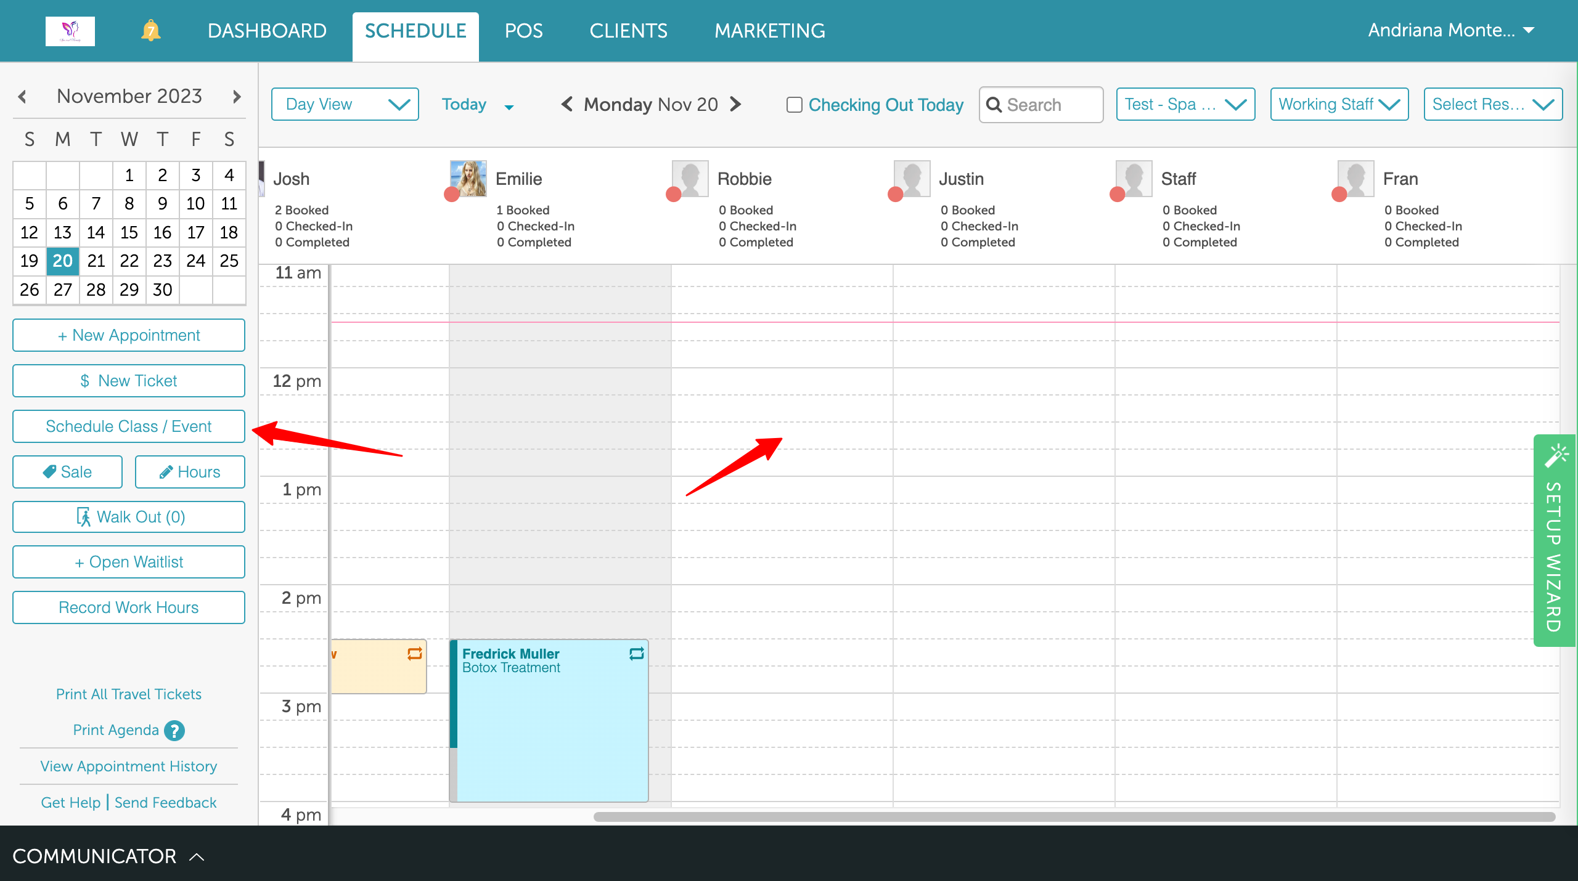Open the Setup Wizard side tab

coord(1554,540)
